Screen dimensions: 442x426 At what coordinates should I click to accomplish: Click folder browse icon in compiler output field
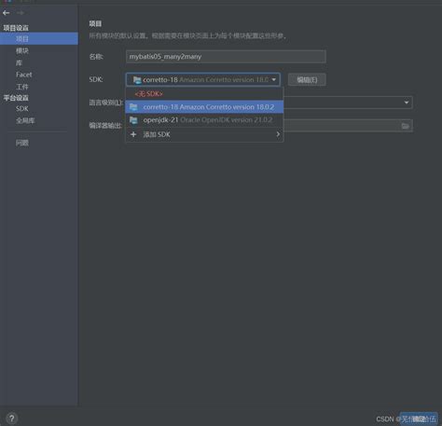pos(405,126)
